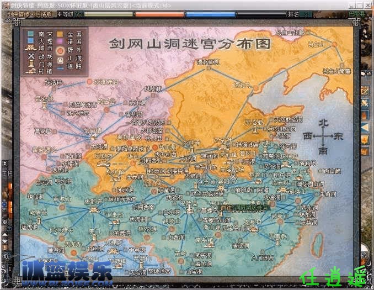The height and width of the screenshot is (290, 374).
Task: Click the 凤翔府 city icon
Action: (x=102, y=164)
